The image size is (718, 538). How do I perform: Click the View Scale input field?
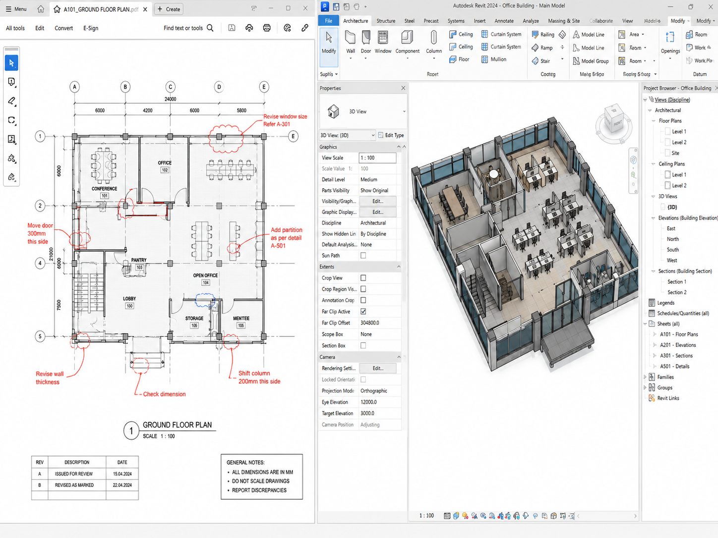[x=377, y=158]
